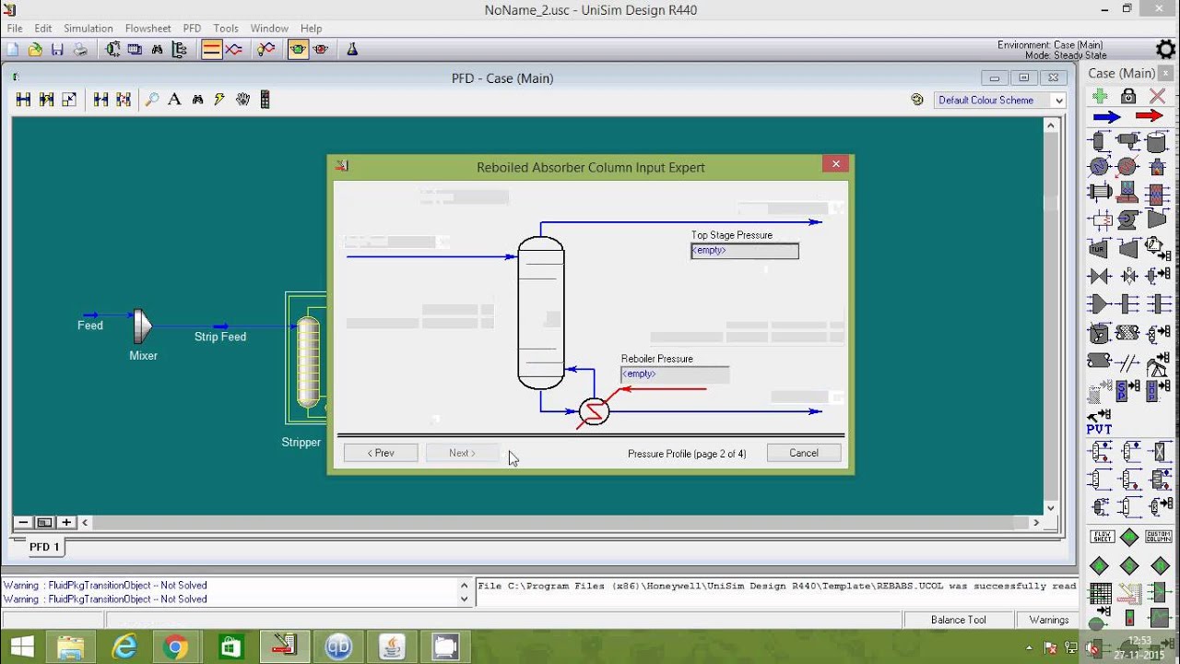Enter Basis Environment via flask icon

pos(352,50)
